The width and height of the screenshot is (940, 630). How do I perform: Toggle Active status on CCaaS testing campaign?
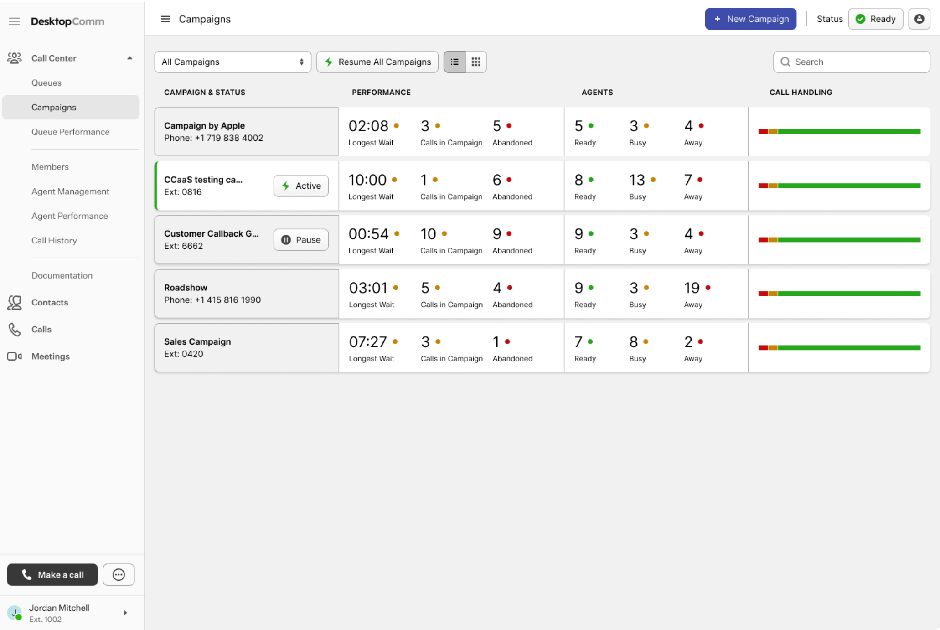(301, 186)
